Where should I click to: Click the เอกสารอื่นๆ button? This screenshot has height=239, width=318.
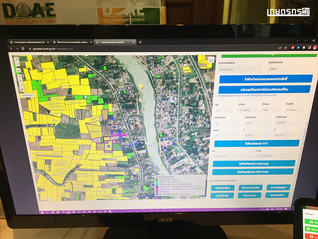(277, 195)
